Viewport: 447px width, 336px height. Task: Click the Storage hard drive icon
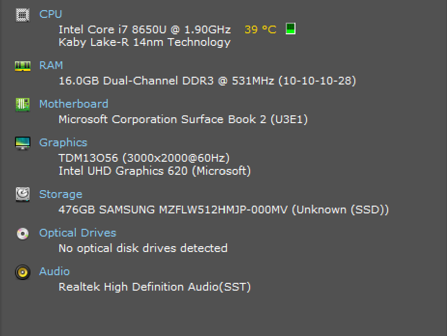click(23, 195)
